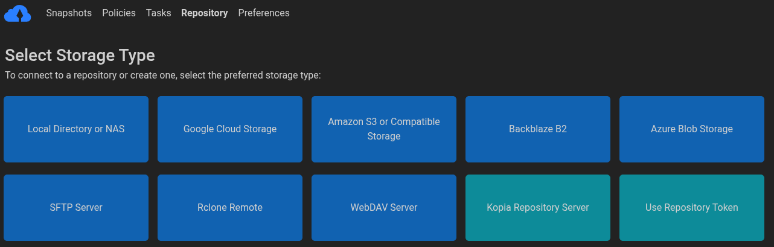Click the Kopia cloud logo icon
The image size is (774, 247).
[x=17, y=13]
